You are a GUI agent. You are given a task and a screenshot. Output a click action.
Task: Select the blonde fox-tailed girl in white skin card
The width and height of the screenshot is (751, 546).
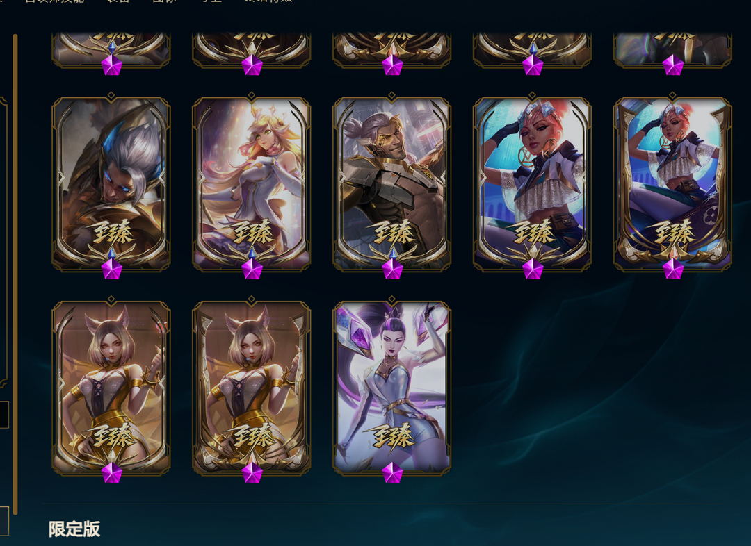[252, 184]
